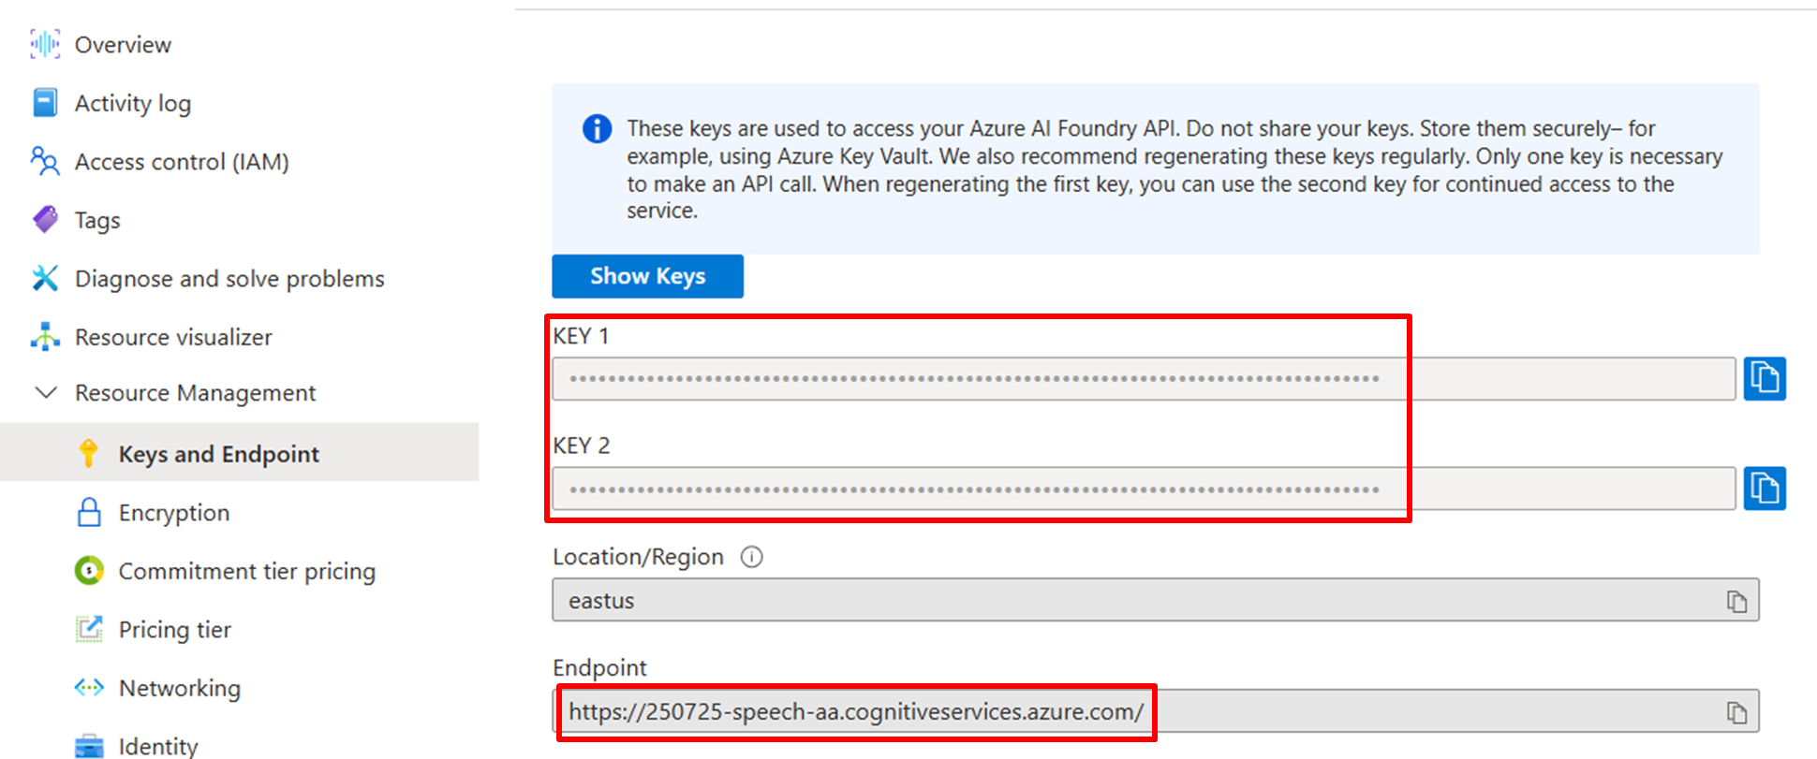Open Diagnose and solve problems
The image size is (1817, 759).
(229, 278)
